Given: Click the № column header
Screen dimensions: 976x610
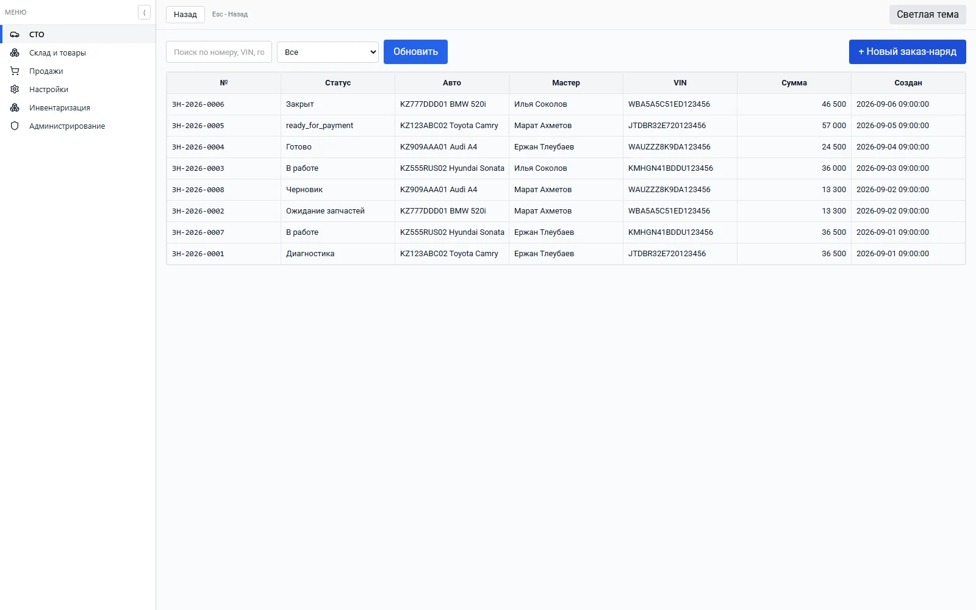Looking at the screenshot, I should click(x=224, y=83).
